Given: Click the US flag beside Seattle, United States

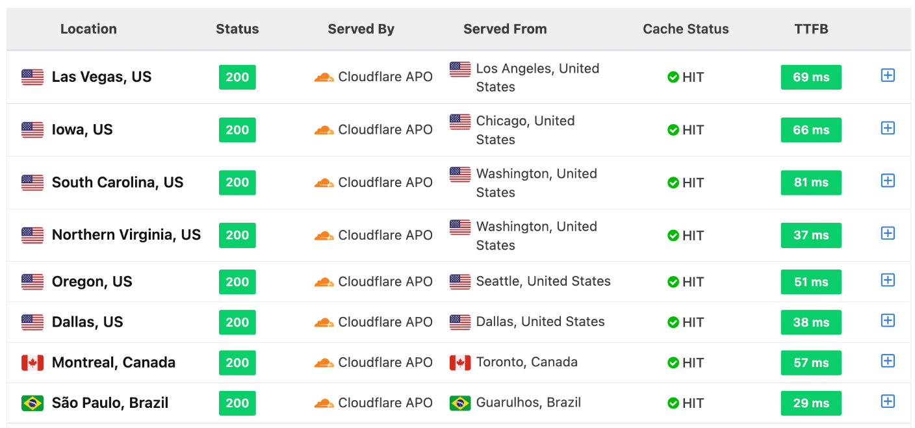Looking at the screenshot, I should point(459,281).
